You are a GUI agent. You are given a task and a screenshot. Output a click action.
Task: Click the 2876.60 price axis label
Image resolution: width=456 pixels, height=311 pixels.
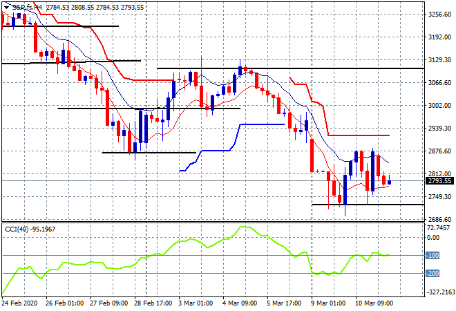point(439,151)
